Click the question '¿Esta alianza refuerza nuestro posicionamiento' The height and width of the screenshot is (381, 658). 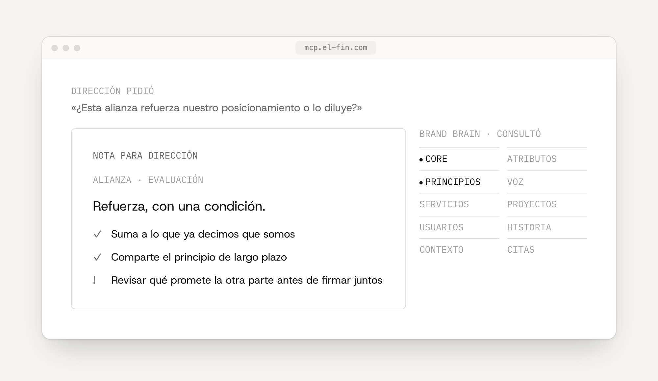216,108
